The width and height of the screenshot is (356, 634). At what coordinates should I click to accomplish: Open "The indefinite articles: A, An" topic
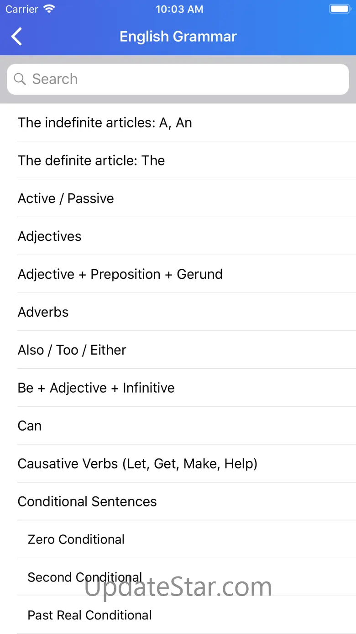[105, 123]
